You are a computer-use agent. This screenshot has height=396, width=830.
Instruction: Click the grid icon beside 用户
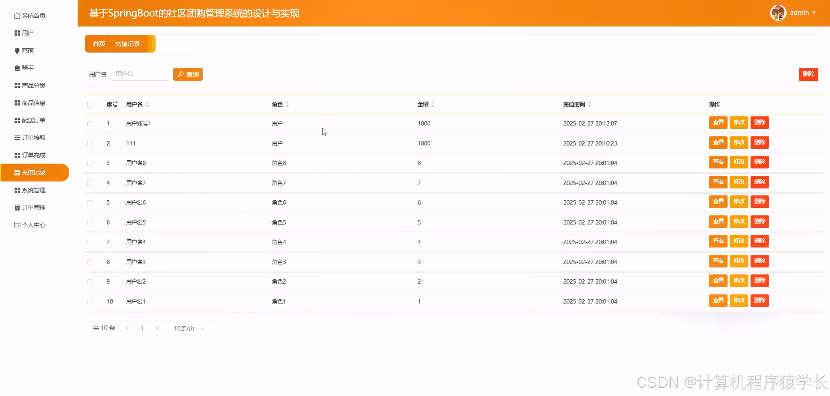[x=17, y=33]
